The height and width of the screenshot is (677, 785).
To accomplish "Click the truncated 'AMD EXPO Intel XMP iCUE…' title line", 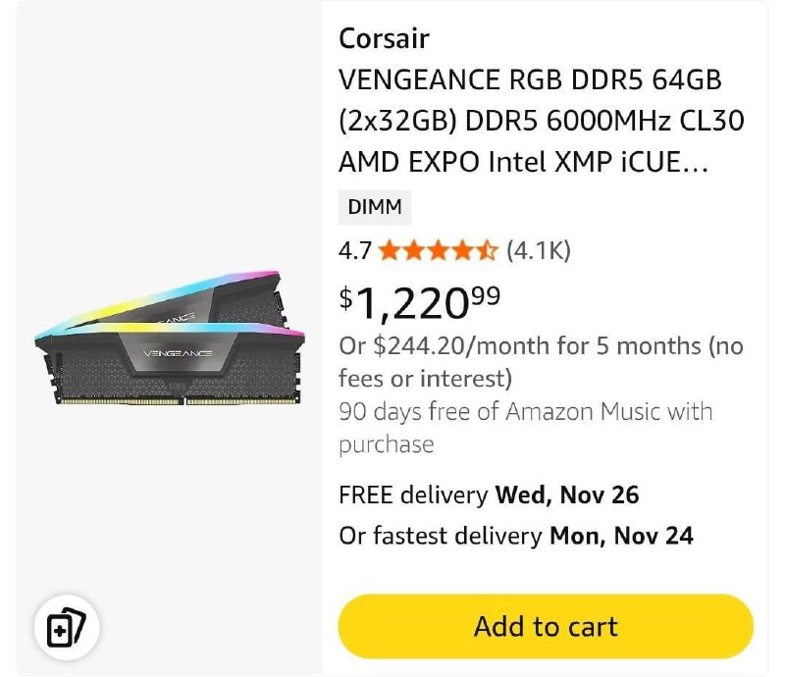I will [522, 162].
